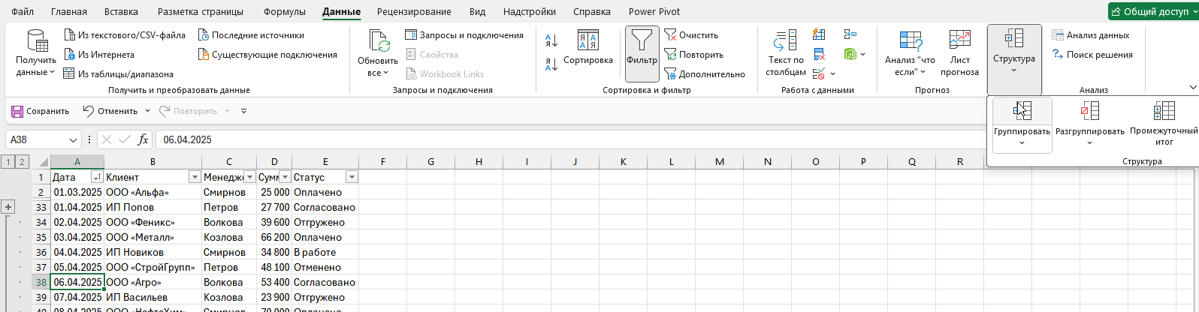This screenshot has width=1199, height=312.
Task: Switch to the Формулы ribbon tab
Action: tap(285, 12)
